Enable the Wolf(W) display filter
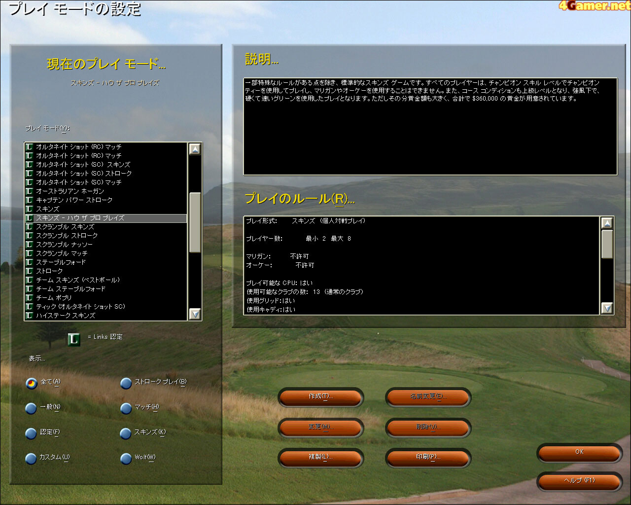This screenshot has height=505, width=631. coord(126,459)
